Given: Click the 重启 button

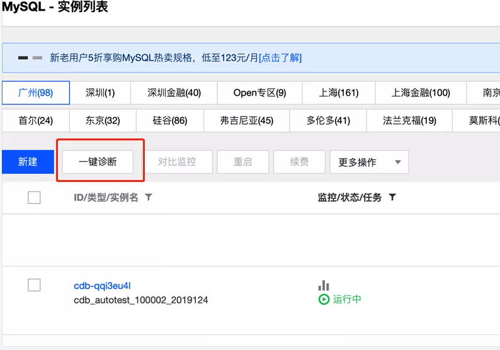Looking at the screenshot, I should point(243,162).
